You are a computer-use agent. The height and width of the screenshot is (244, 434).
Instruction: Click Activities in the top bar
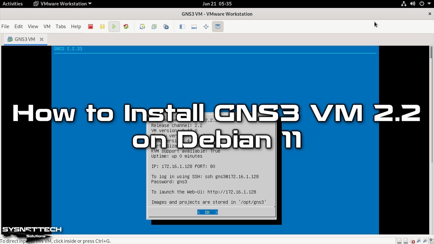tap(13, 4)
